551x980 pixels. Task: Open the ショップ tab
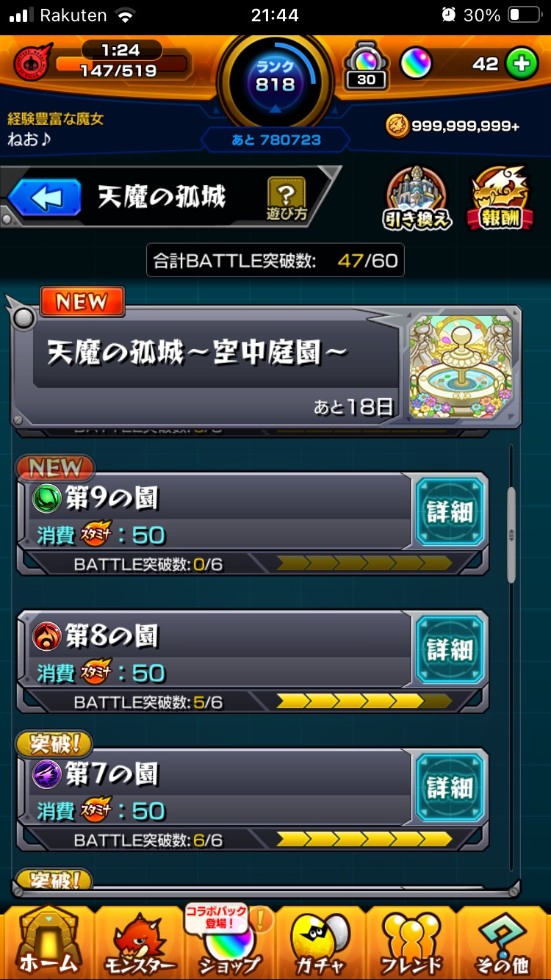[x=230, y=942]
